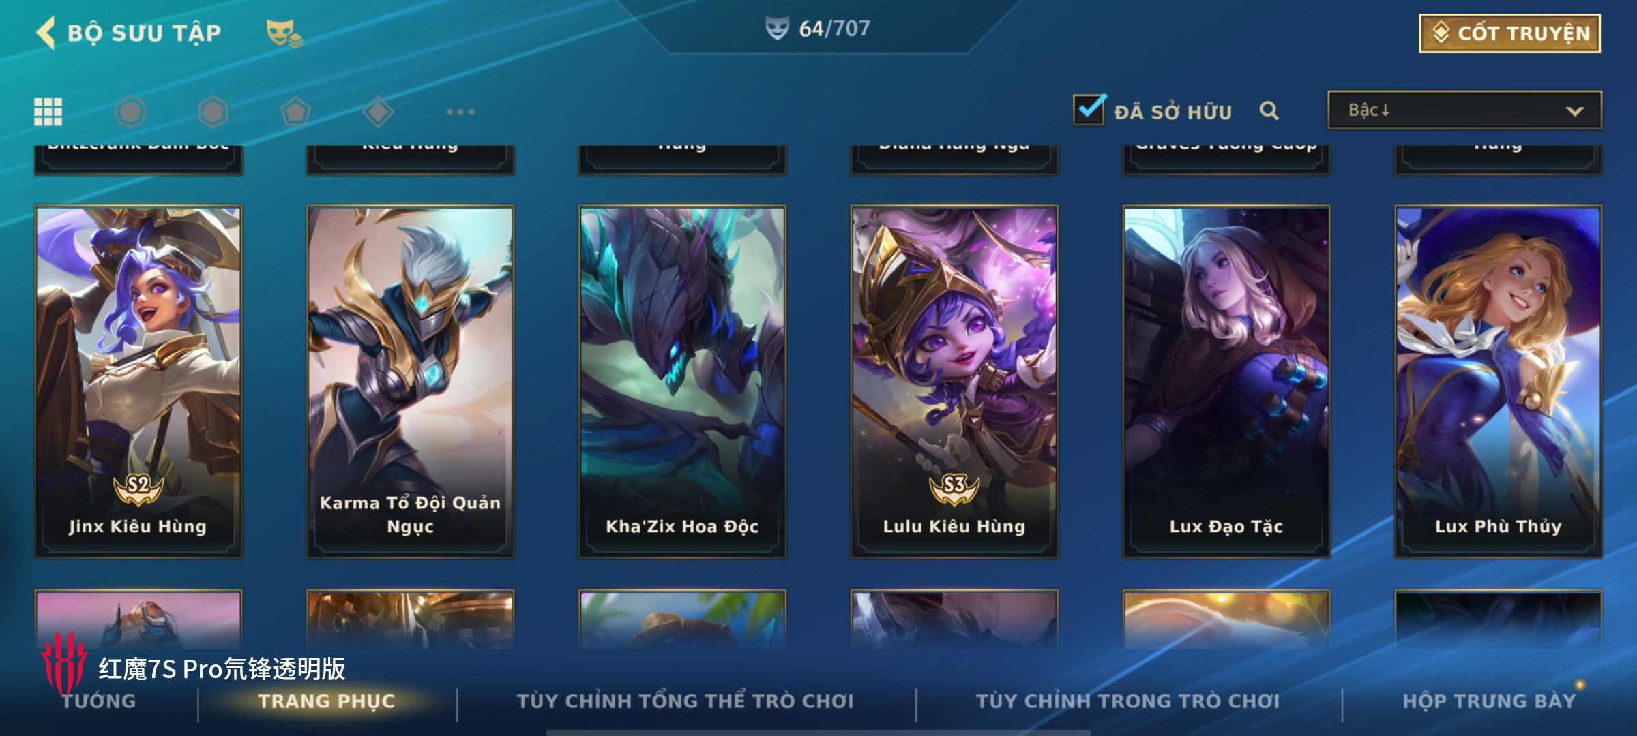This screenshot has height=736, width=1637.
Task: Uncheck the Đã Sở Hữu checkbox
Action: [1089, 109]
